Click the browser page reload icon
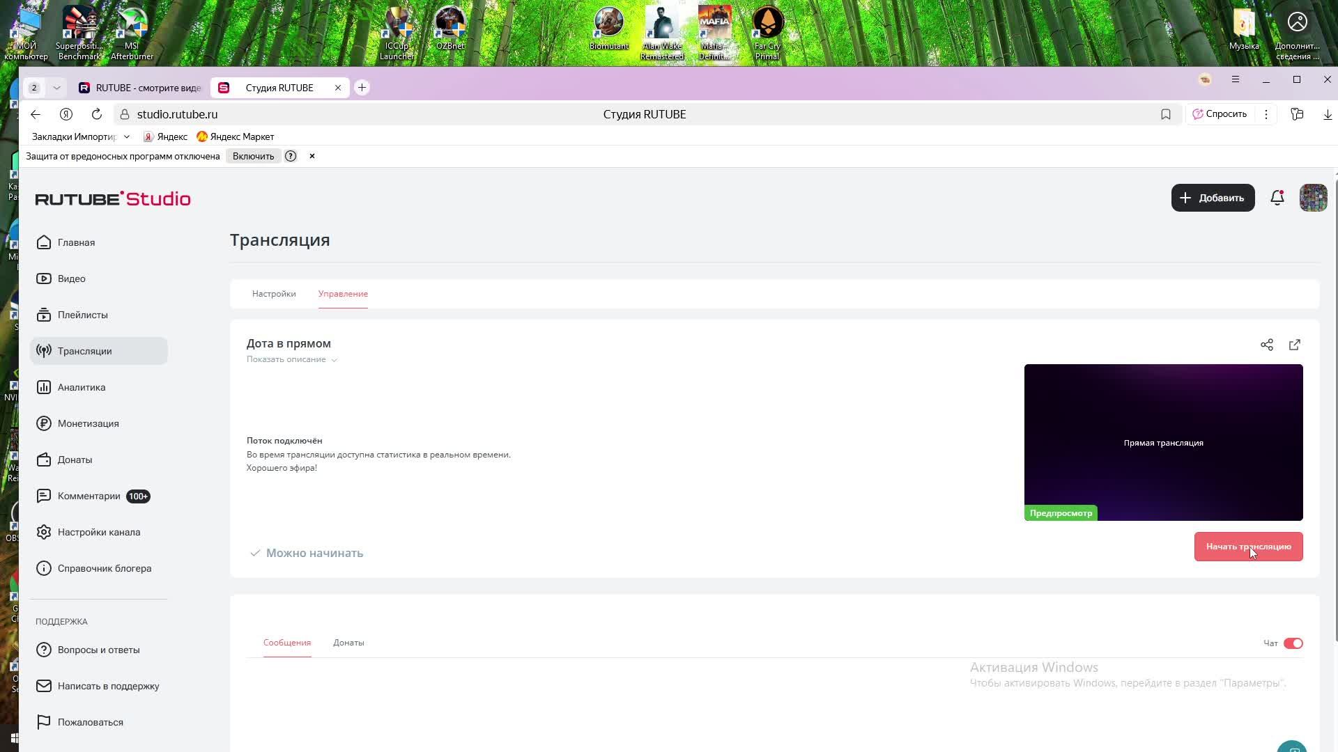1338x752 pixels. pos(97,114)
